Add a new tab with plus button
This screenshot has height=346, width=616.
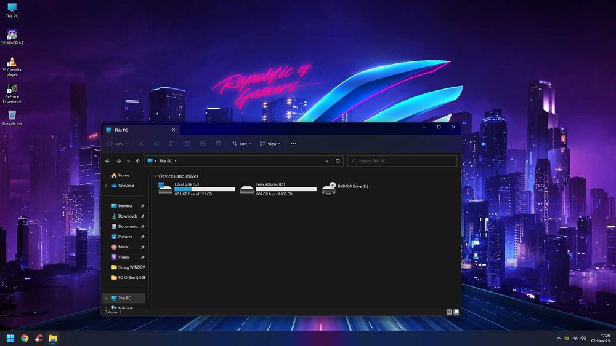188,130
